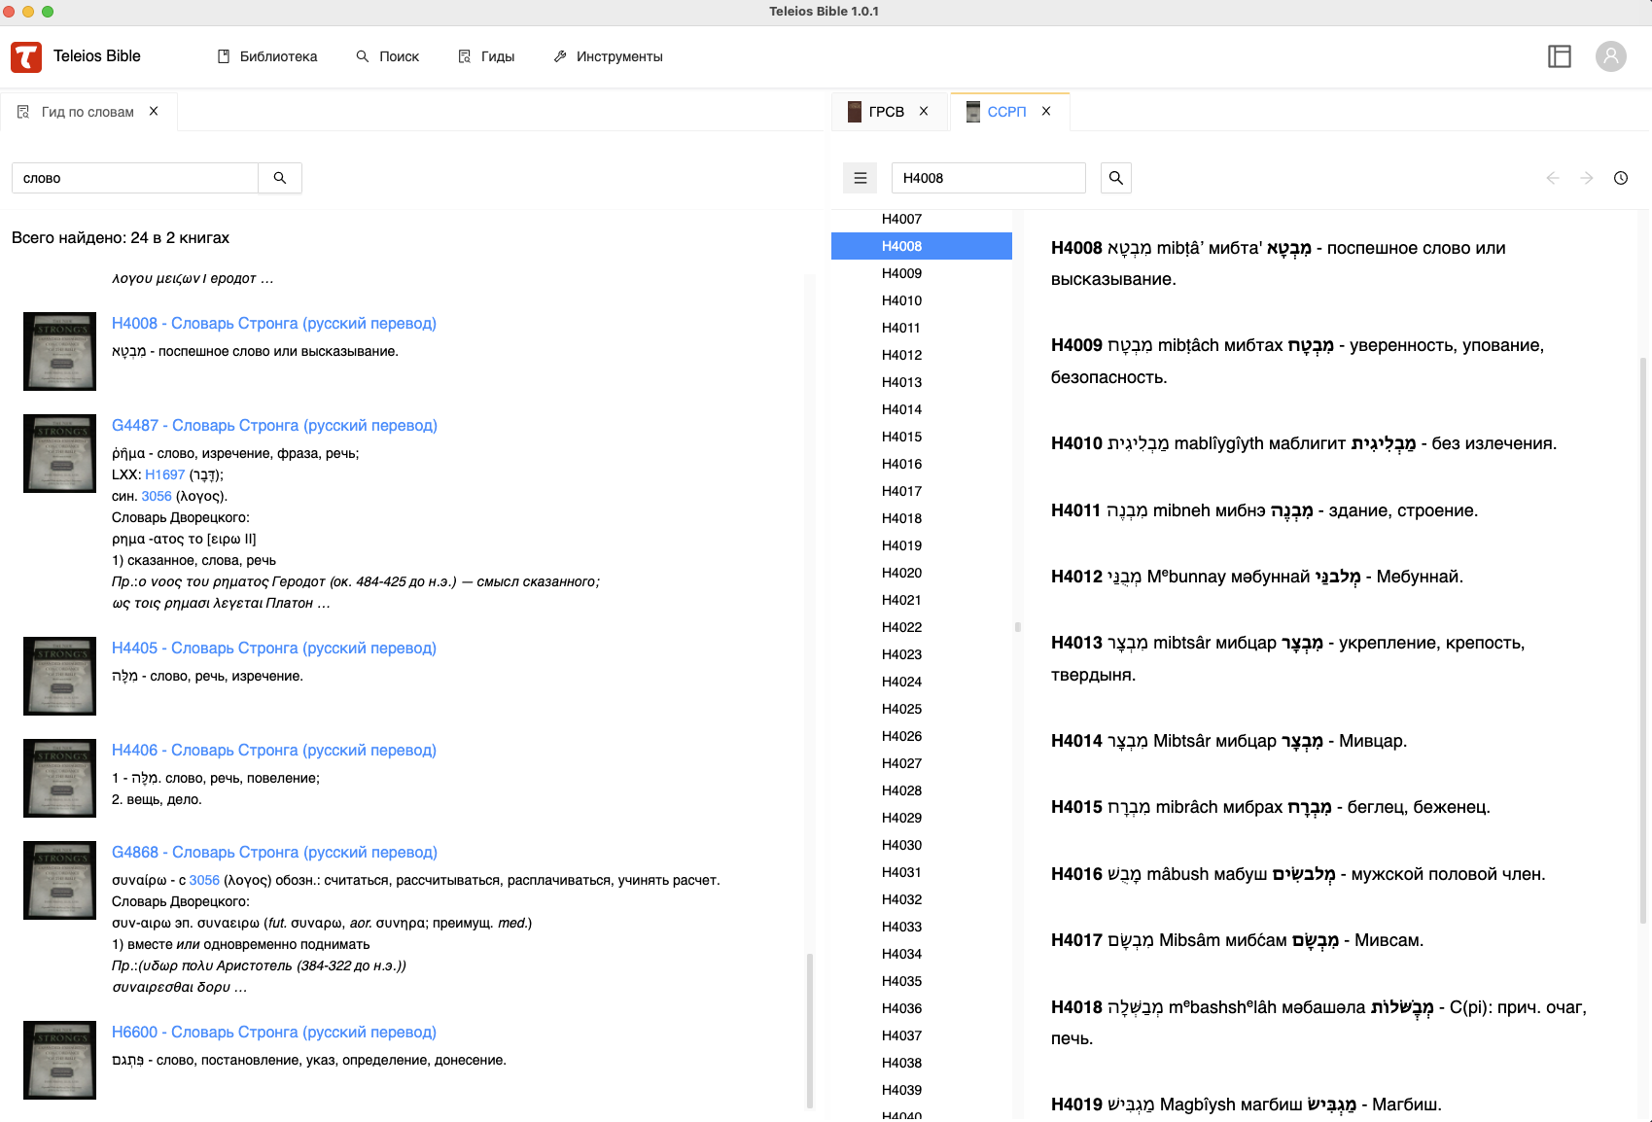Click the search magnifier next to 'слово'

click(280, 178)
